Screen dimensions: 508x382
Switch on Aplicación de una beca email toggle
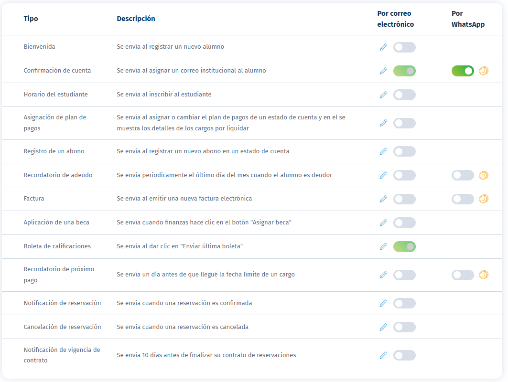pos(404,223)
